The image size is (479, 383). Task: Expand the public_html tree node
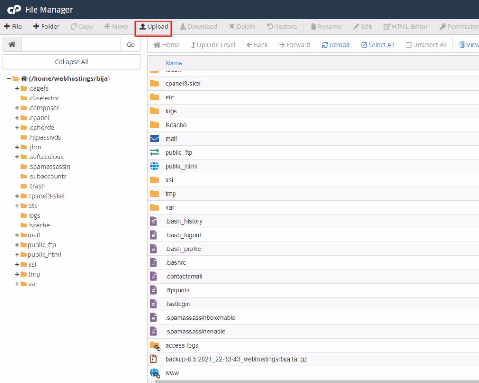tap(17, 255)
